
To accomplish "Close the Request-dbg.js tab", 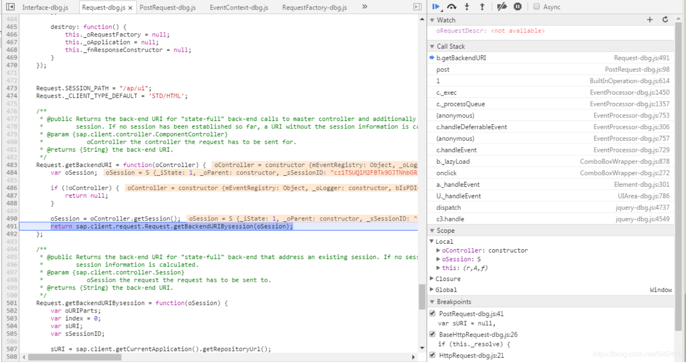I will (130, 8).
